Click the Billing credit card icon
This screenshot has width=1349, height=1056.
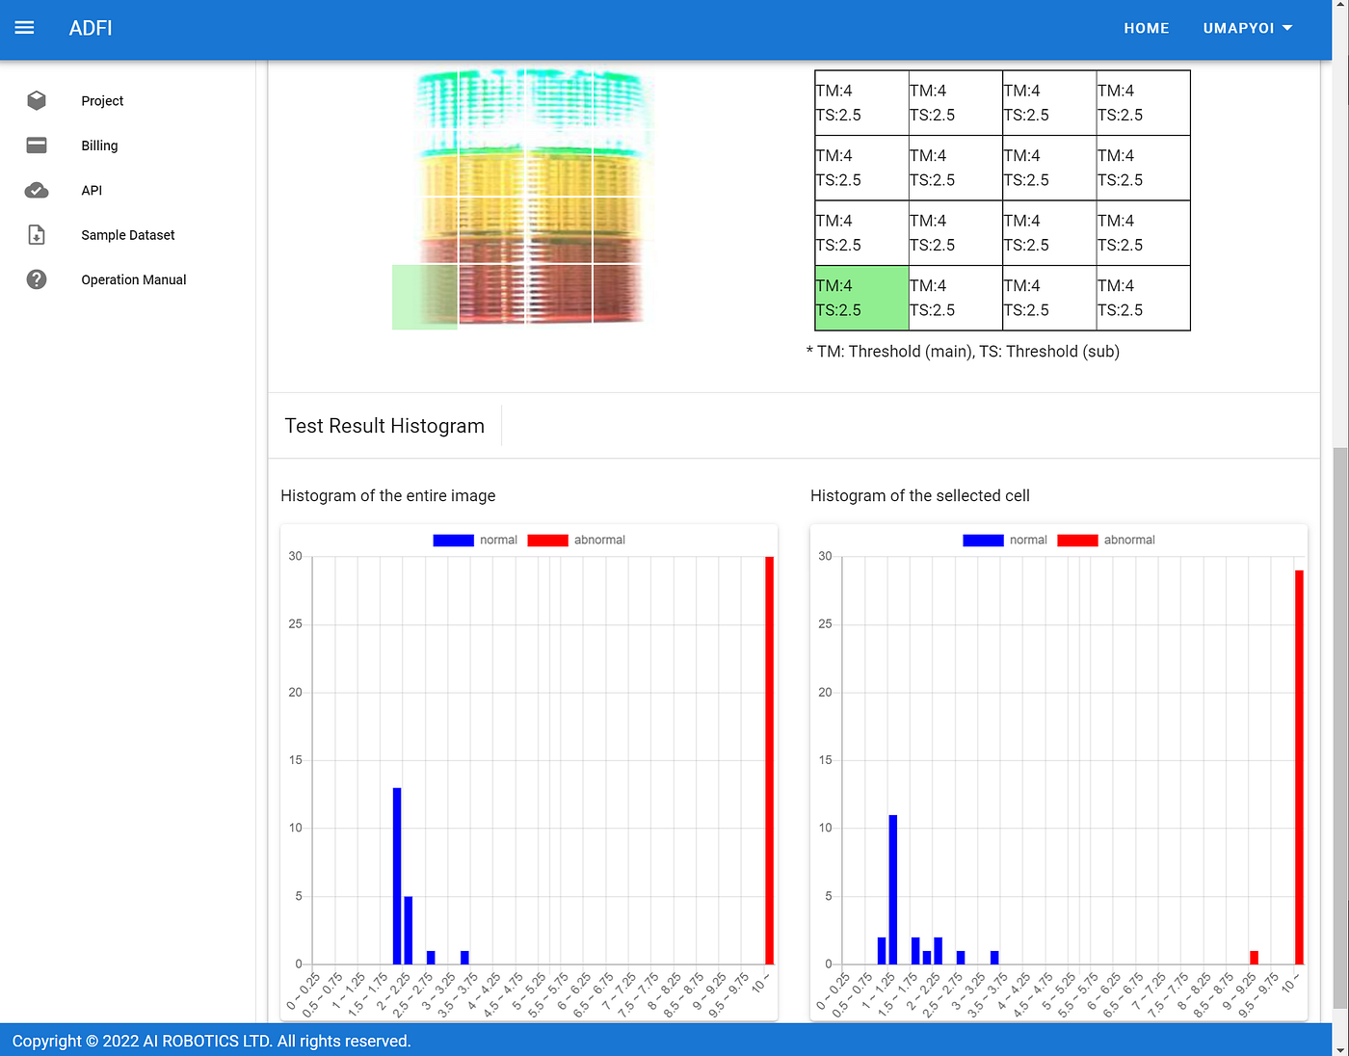pyautogui.click(x=37, y=145)
